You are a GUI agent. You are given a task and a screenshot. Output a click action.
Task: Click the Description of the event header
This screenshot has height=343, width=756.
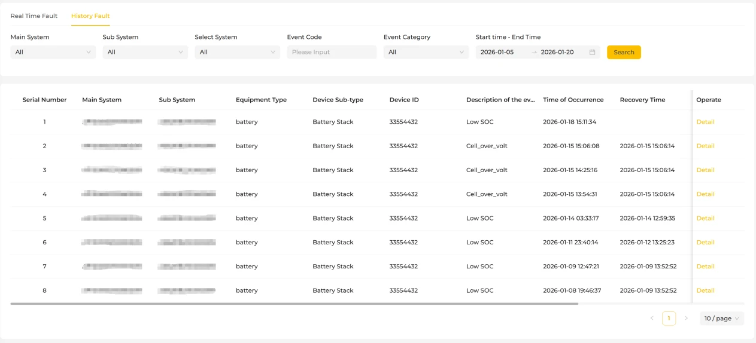[500, 100]
